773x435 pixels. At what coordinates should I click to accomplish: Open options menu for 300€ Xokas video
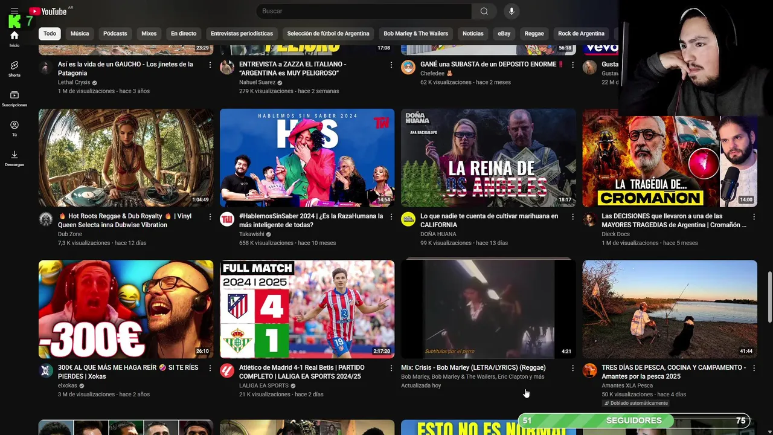210,368
